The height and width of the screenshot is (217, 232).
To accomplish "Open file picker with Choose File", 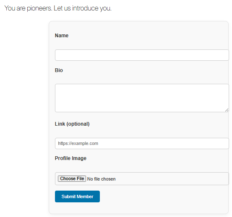I will (72, 178).
